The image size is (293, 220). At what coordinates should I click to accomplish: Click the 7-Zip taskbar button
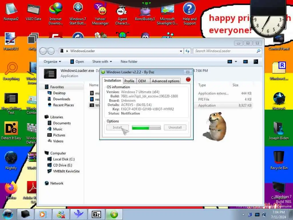(96, 214)
